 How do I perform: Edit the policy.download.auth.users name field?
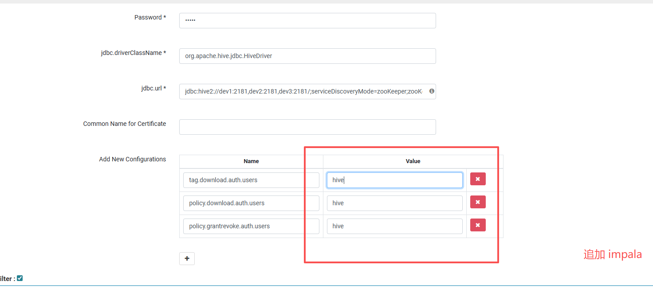pos(251,203)
